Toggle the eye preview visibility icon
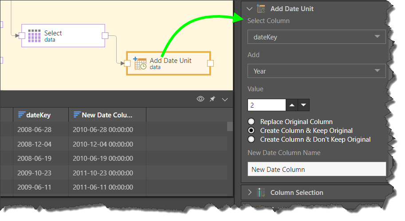 [x=201, y=99]
